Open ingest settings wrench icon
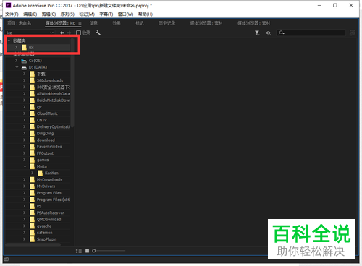362x266 pixels. point(98,33)
